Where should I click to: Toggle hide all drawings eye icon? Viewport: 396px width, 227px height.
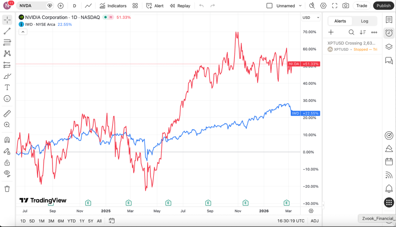[x=7, y=174]
